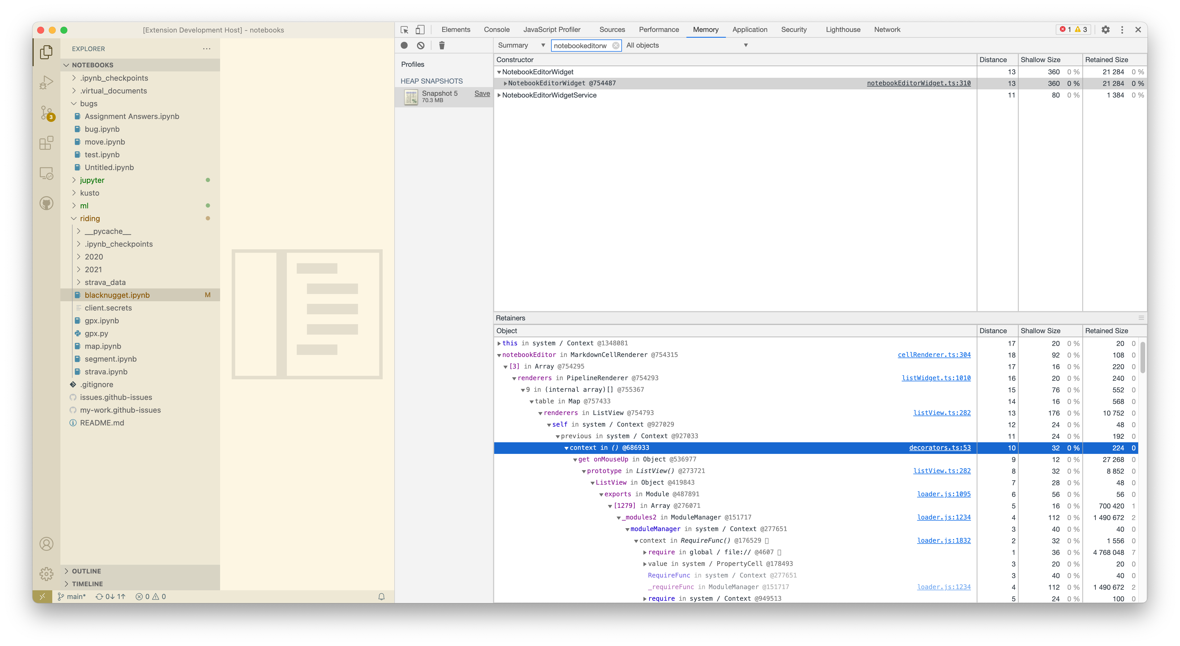Click the main* branch indicator
This screenshot has width=1180, height=646.
click(x=72, y=596)
